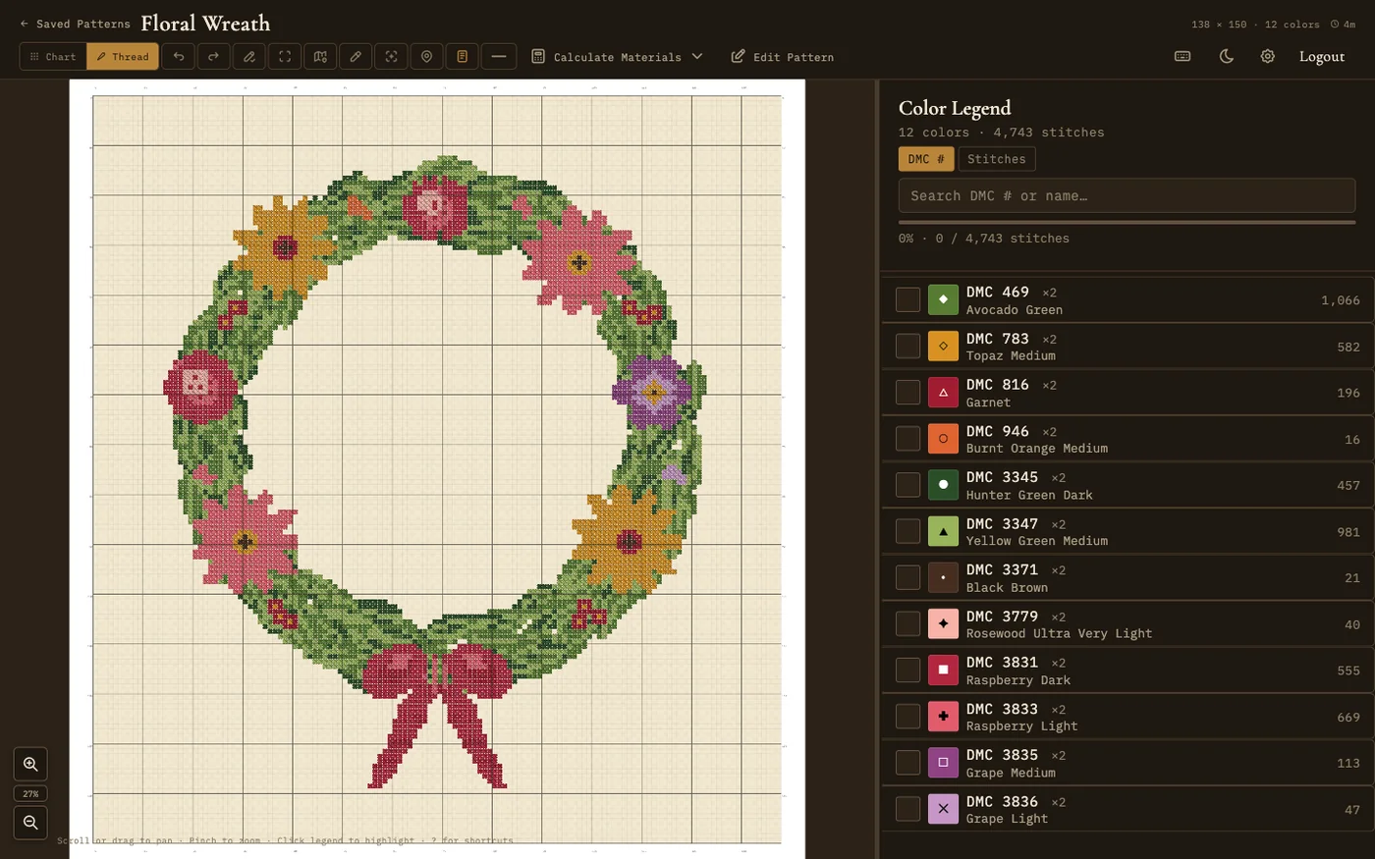Check the DMC 946 Burnt Orange checkbox
Viewport: 1375px width, 859px height.
[907, 438]
